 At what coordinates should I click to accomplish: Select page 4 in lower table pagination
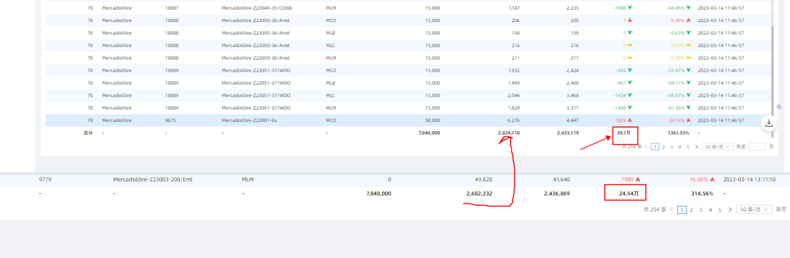click(x=710, y=210)
